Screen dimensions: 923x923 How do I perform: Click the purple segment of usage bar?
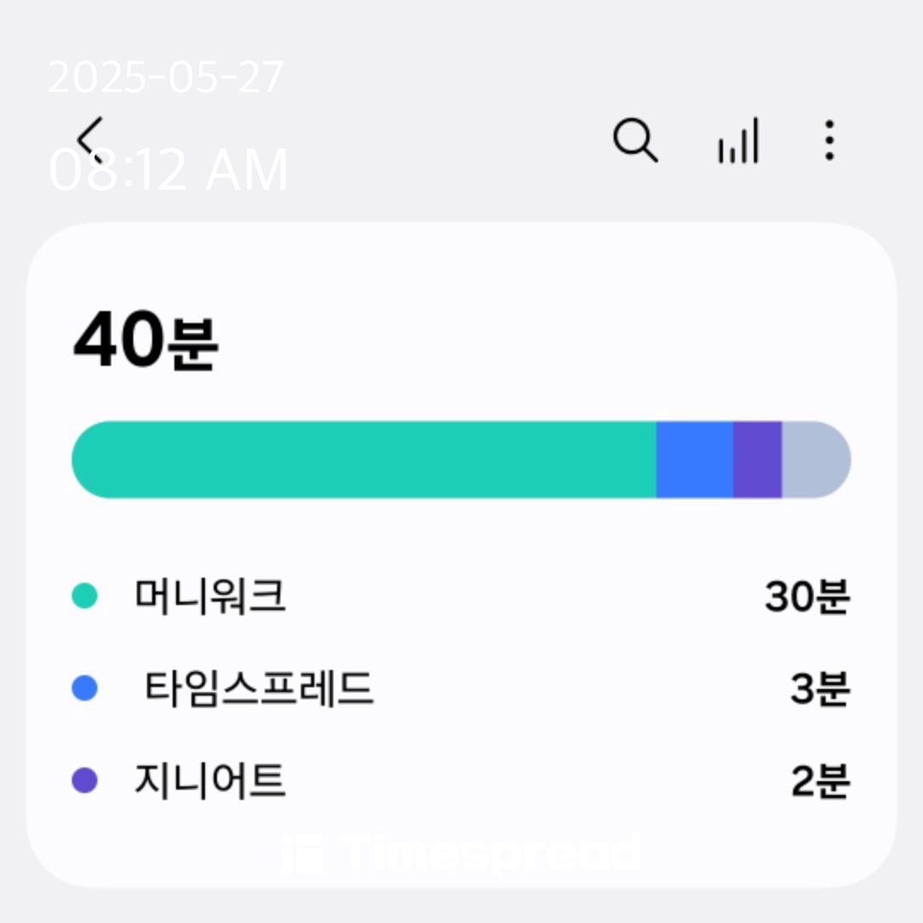pos(757,459)
